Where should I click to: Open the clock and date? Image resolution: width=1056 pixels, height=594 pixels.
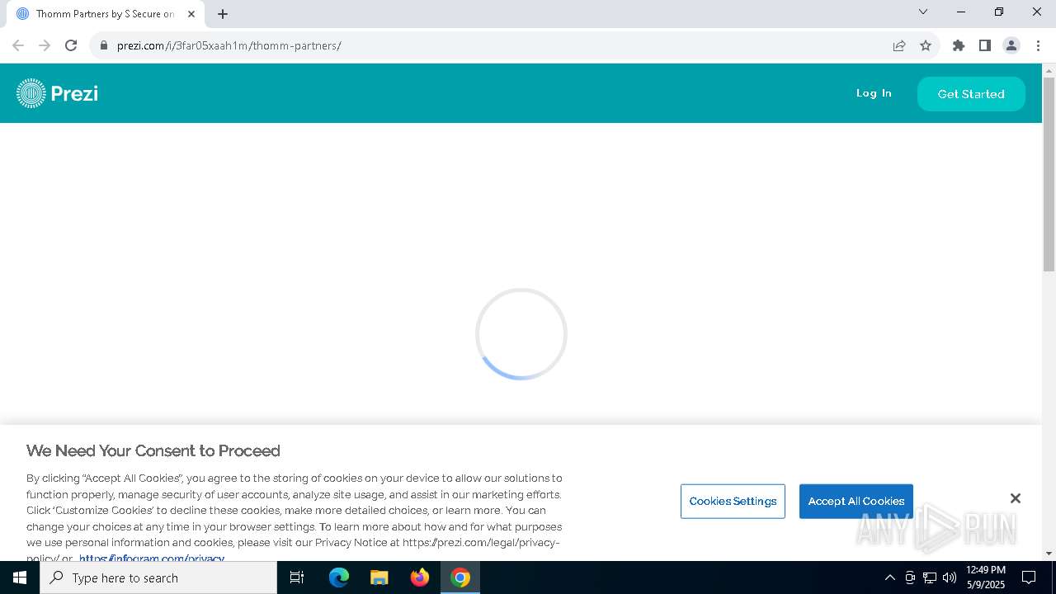[986, 577]
